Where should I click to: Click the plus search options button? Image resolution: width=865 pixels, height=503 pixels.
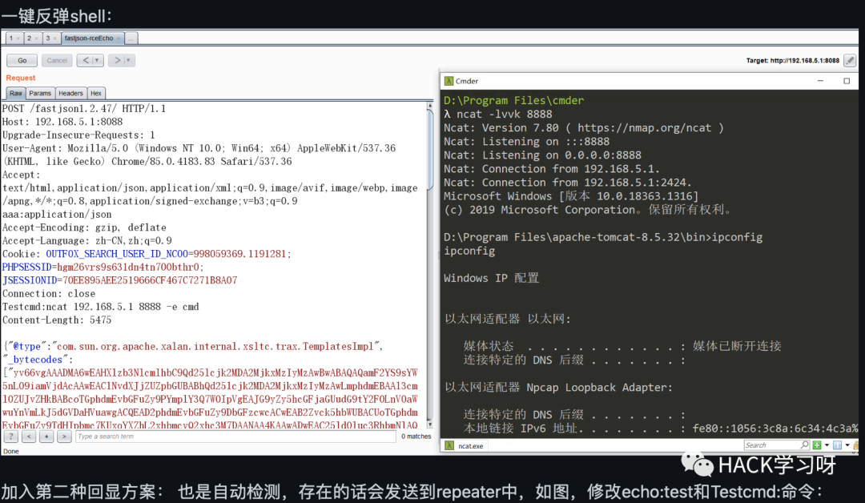tap(46, 437)
